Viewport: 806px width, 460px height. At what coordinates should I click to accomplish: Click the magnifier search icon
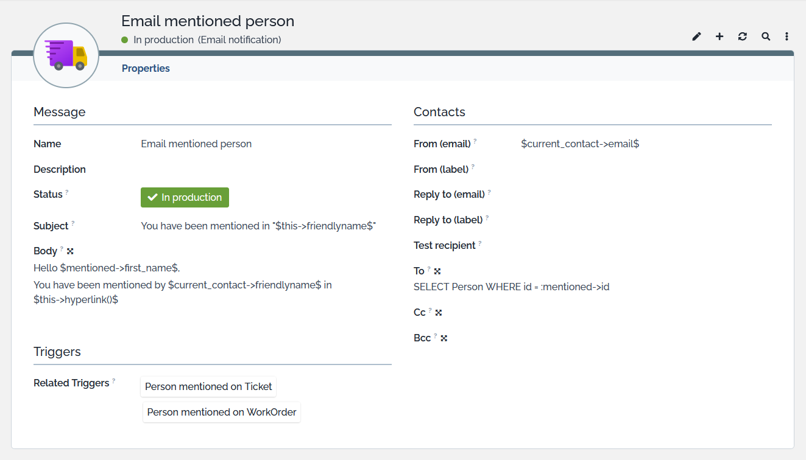(x=765, y=37)
